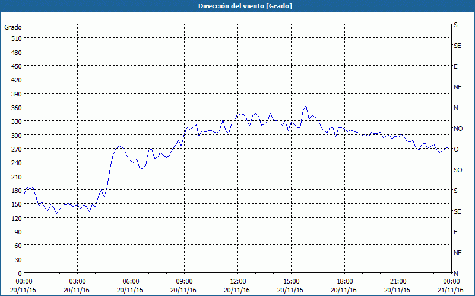Select the 'Grado' y-axis unit label
The height and width of the screenshot is (296, 475).
click(13, 27)
